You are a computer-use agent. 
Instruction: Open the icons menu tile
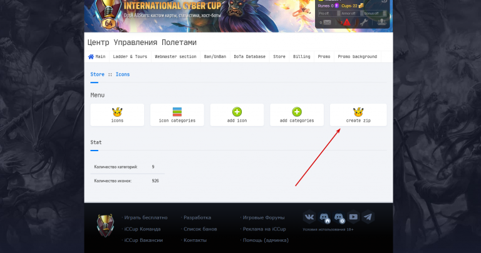pyautogui.click(x=117, y=115)
